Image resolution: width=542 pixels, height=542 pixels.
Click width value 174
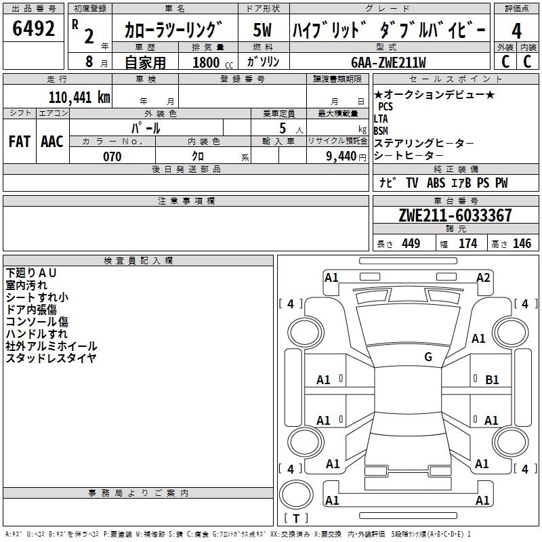467,243
